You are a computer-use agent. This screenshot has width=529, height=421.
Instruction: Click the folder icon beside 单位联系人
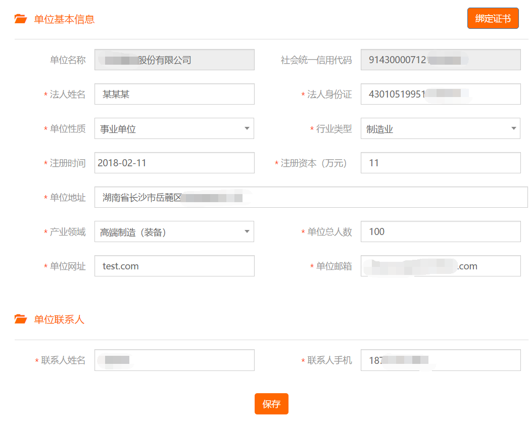tap(21, 319)
